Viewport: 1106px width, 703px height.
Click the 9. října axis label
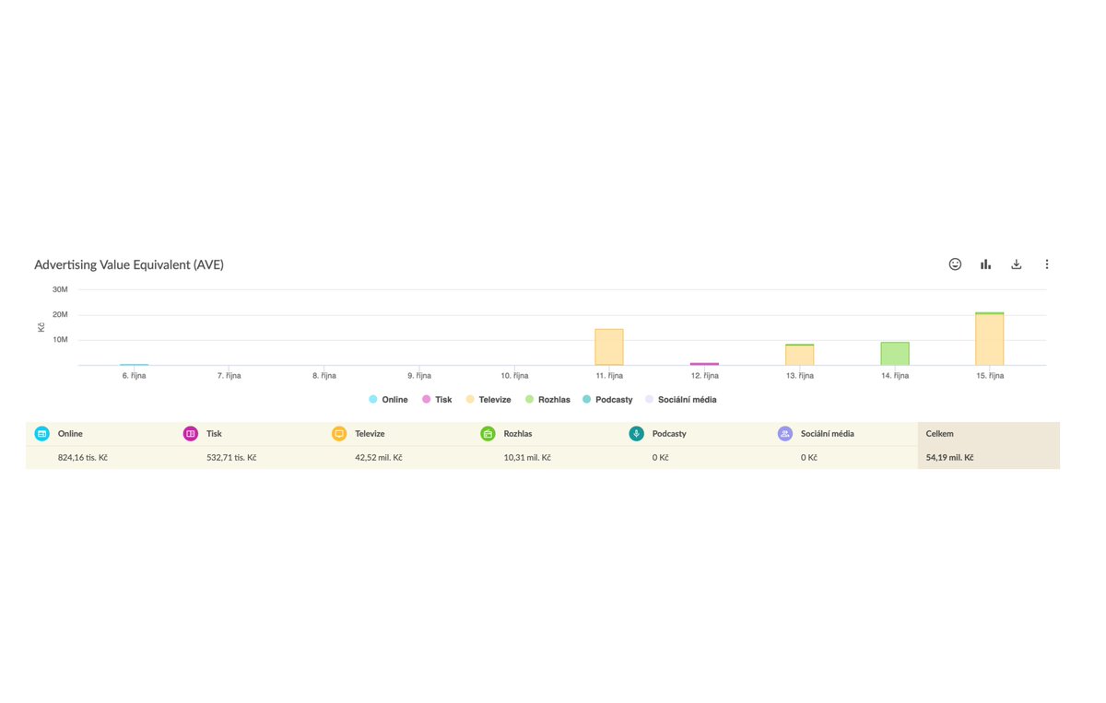pyautogui.click(x=419, y=376)
